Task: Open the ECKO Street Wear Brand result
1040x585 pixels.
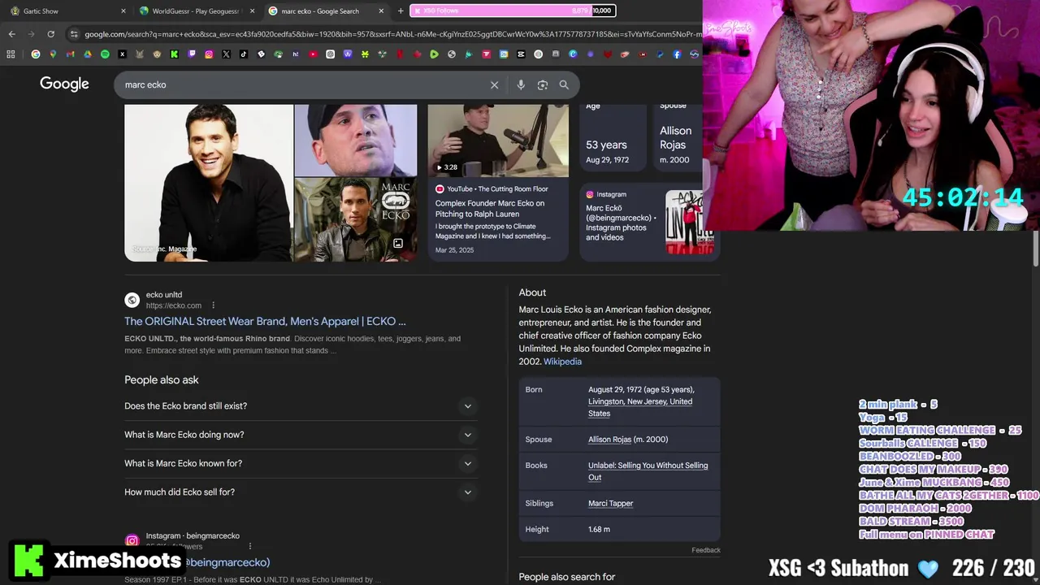Action: 265,322
